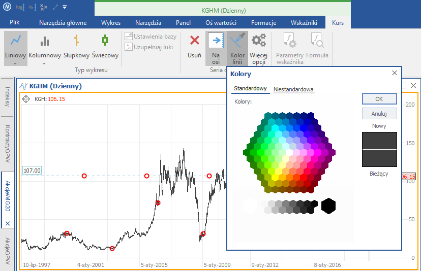Click the circle marker at 2008 crash low

[203, 234]
